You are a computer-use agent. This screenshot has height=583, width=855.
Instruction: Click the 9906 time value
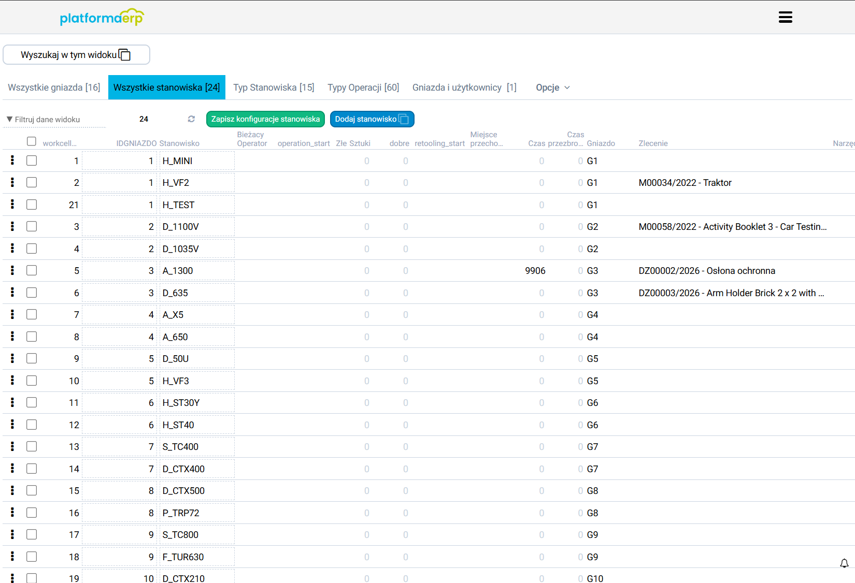535,271
